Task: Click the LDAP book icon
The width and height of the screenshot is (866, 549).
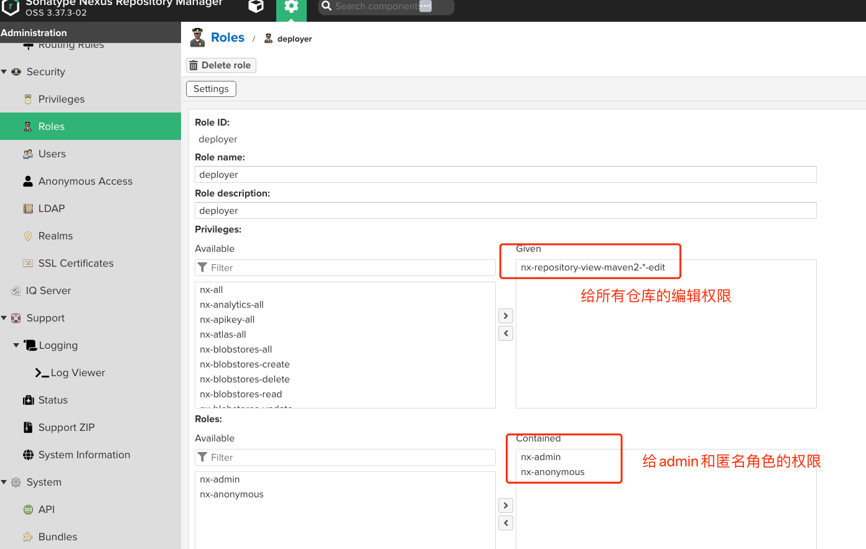Action: 28,209
